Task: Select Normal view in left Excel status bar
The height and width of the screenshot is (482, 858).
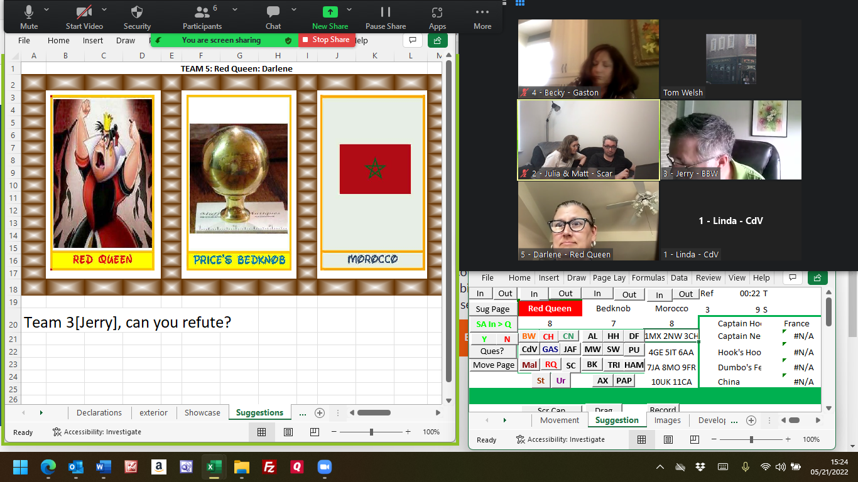Action: pos(261,432)
